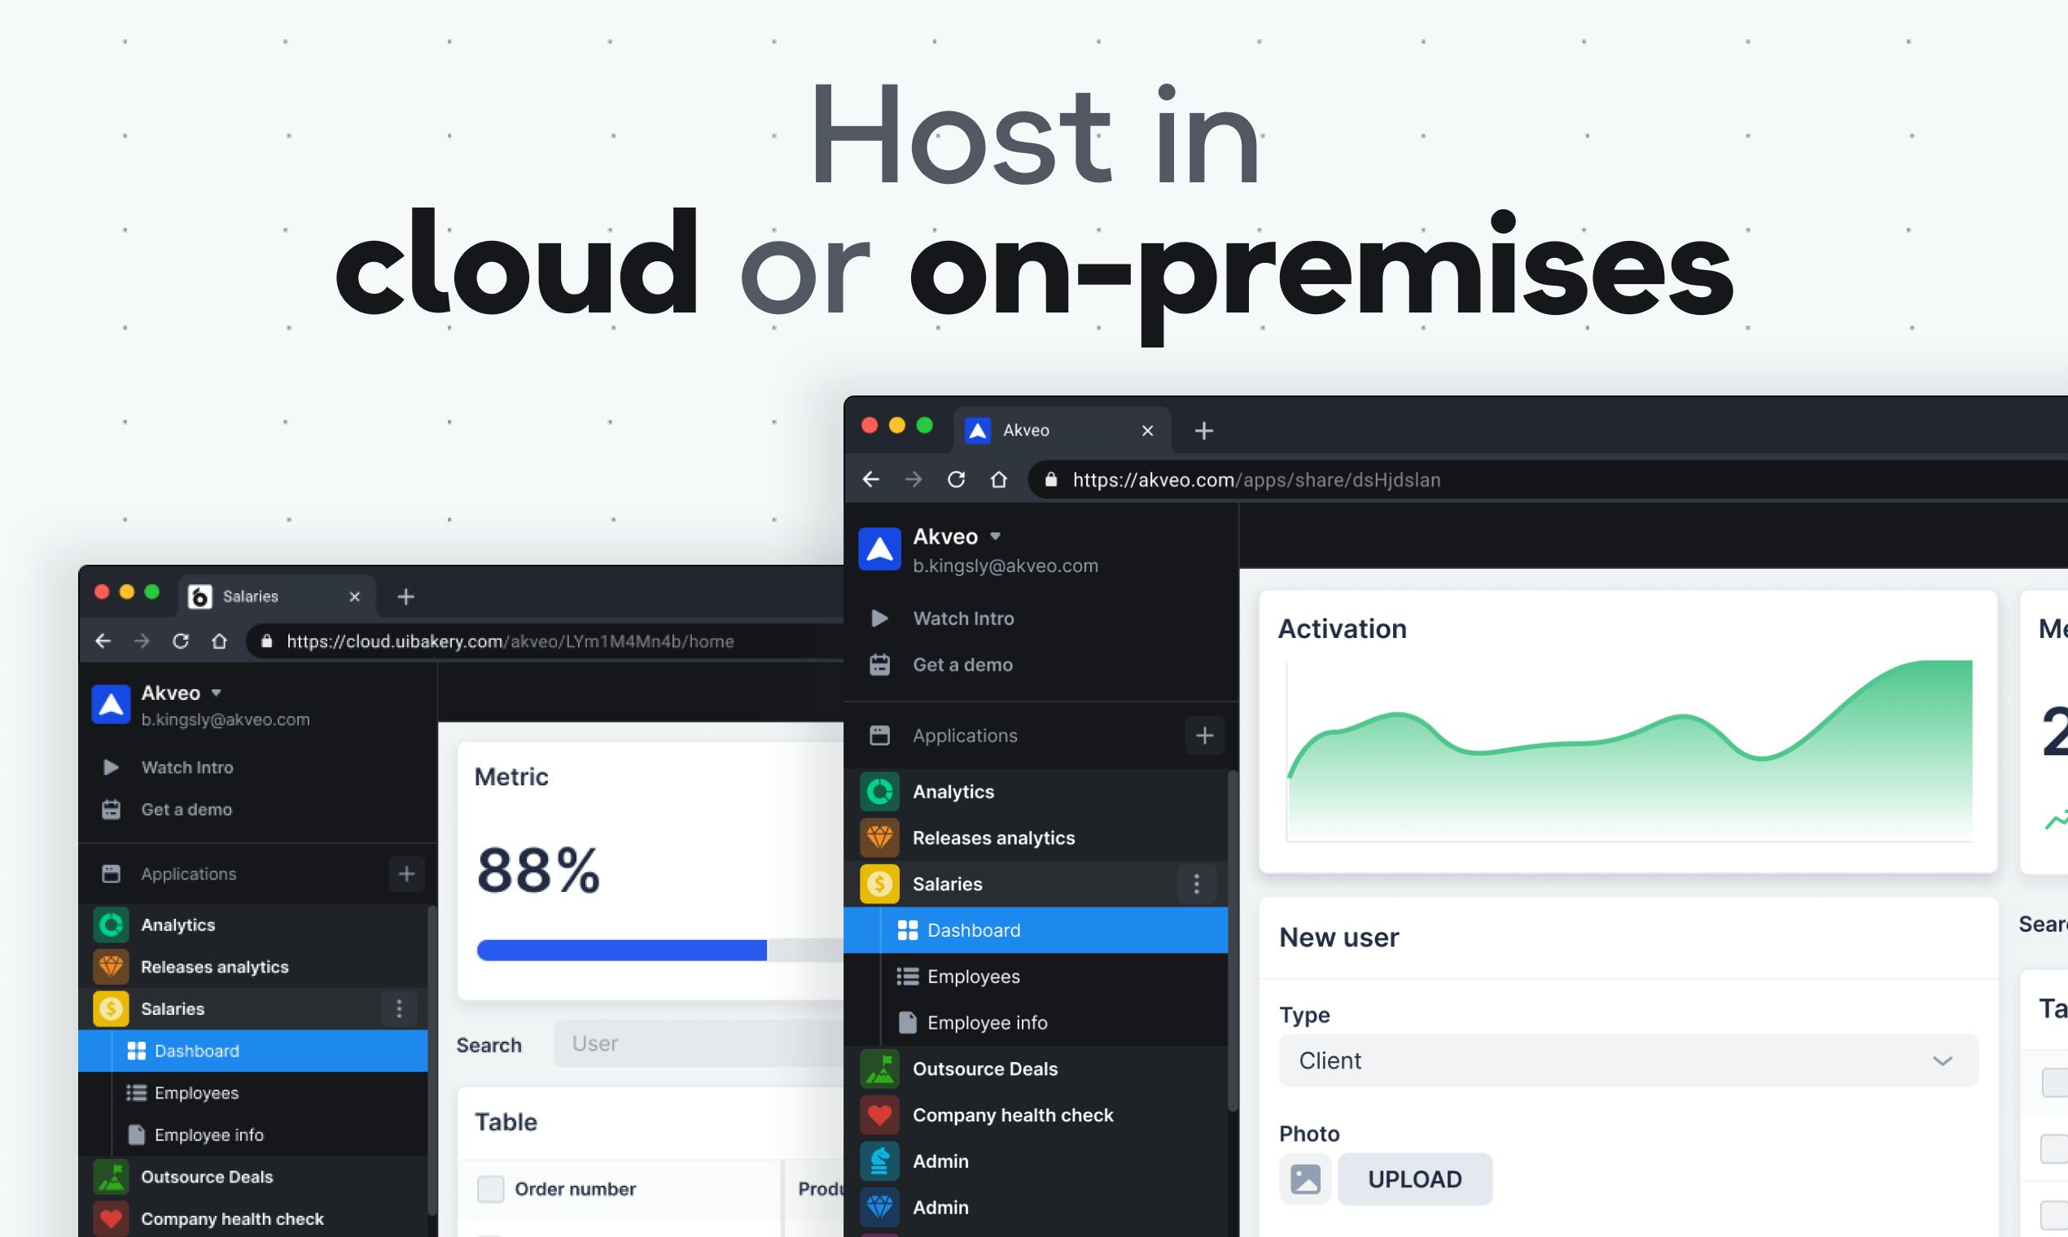This screenshot has width=2068, height=1237.
Task: Click the Activation area chart
Action: pyautogui.click(x=1629, y=750)
